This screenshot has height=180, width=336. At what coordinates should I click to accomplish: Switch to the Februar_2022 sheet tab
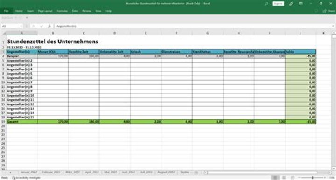click(51, 172)
